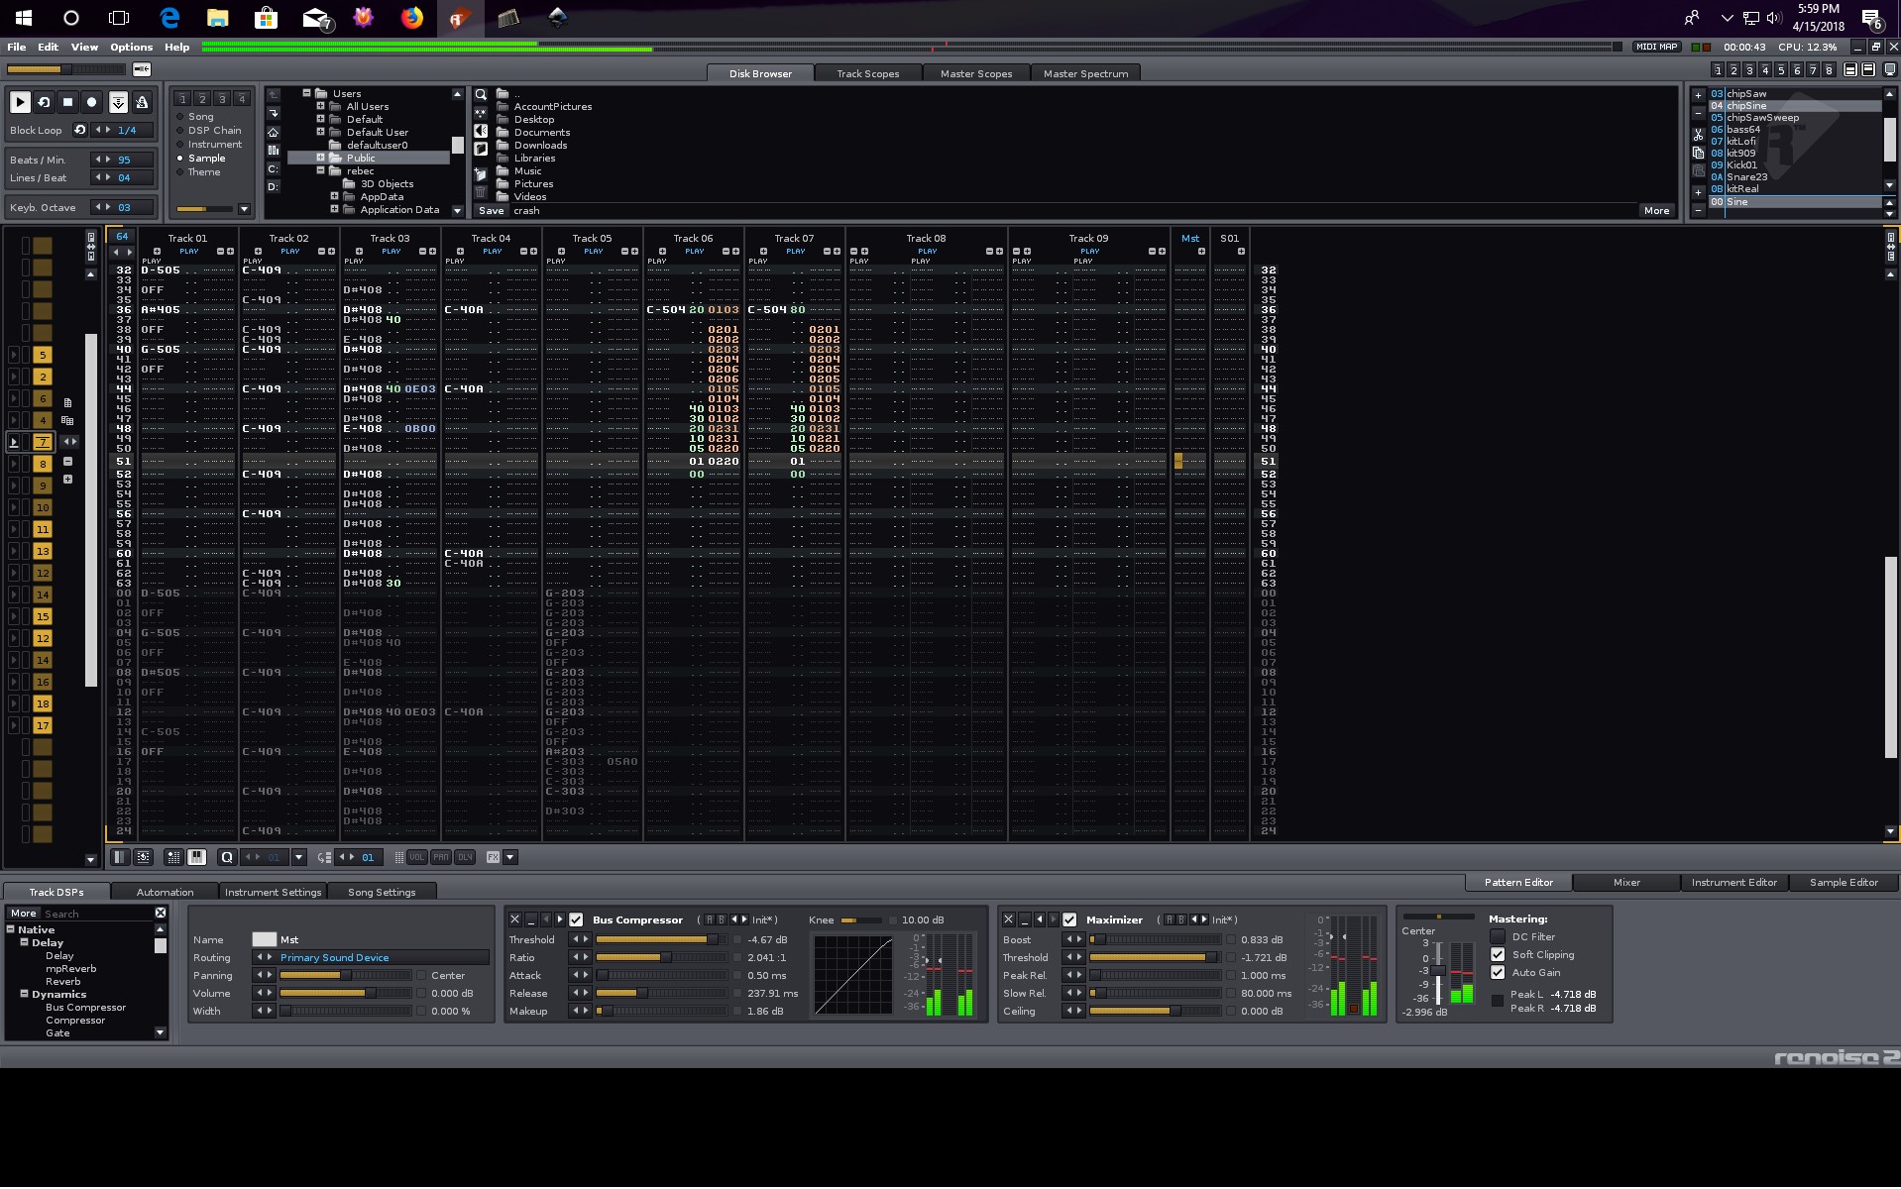Click the quantize Q button
Screen dimensions: 1901x1189
coord(227,857)
